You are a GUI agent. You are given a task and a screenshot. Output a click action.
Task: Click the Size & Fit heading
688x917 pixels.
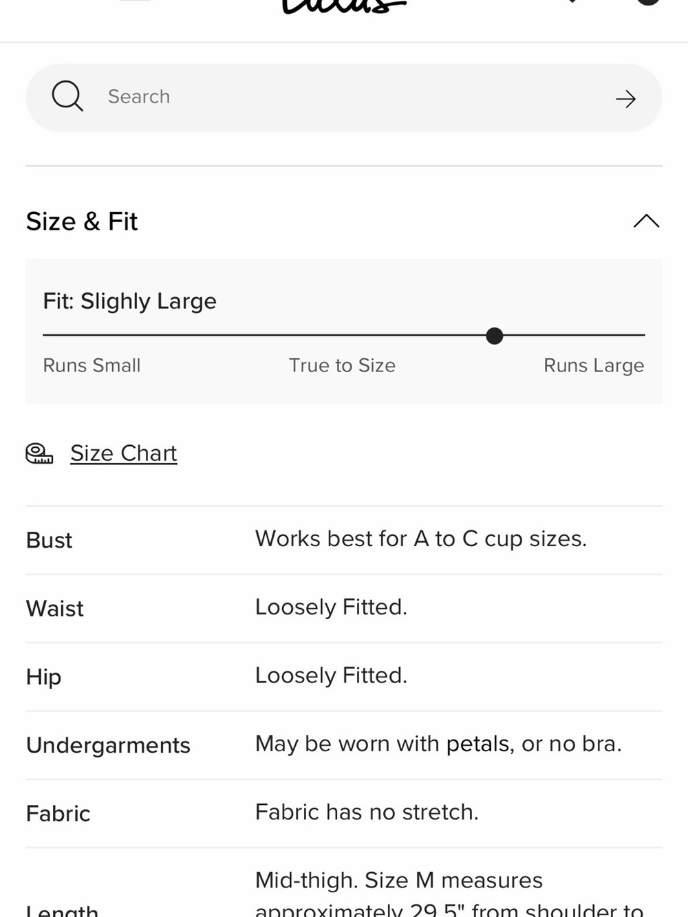pos(82,222)
